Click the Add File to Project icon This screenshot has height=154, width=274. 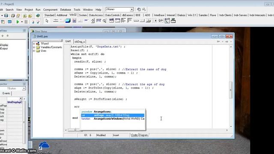tap(25, 16)
